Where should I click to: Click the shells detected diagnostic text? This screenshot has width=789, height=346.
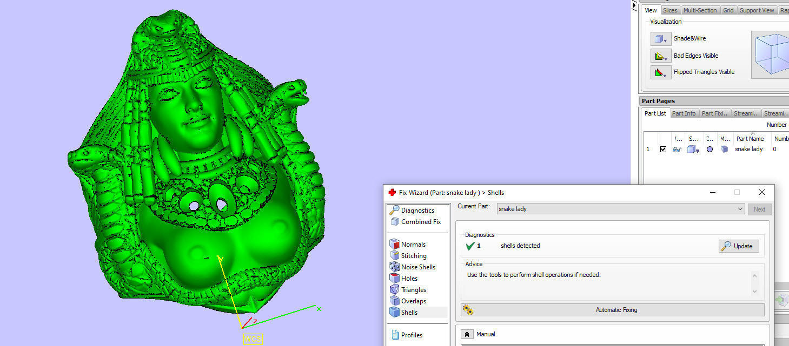click(x=520, y=246)
